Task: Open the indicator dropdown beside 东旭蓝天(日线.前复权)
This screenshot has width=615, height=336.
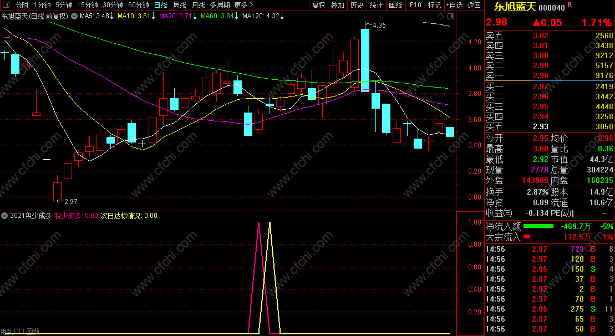Action: (74, 17)
